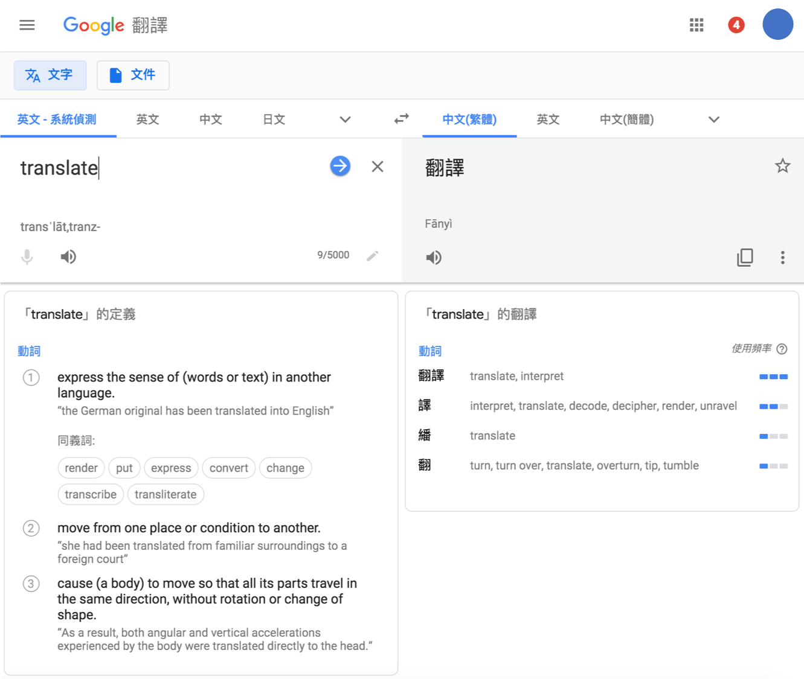
Task: Click the translation entry 翻譯 in table
Action: pos(431,376)
